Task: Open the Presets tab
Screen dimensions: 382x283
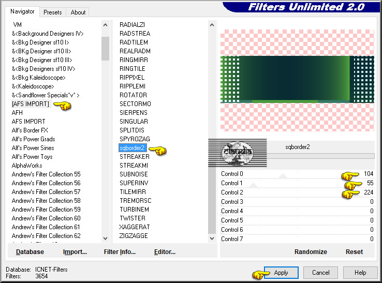Action: tap(53, 12)
